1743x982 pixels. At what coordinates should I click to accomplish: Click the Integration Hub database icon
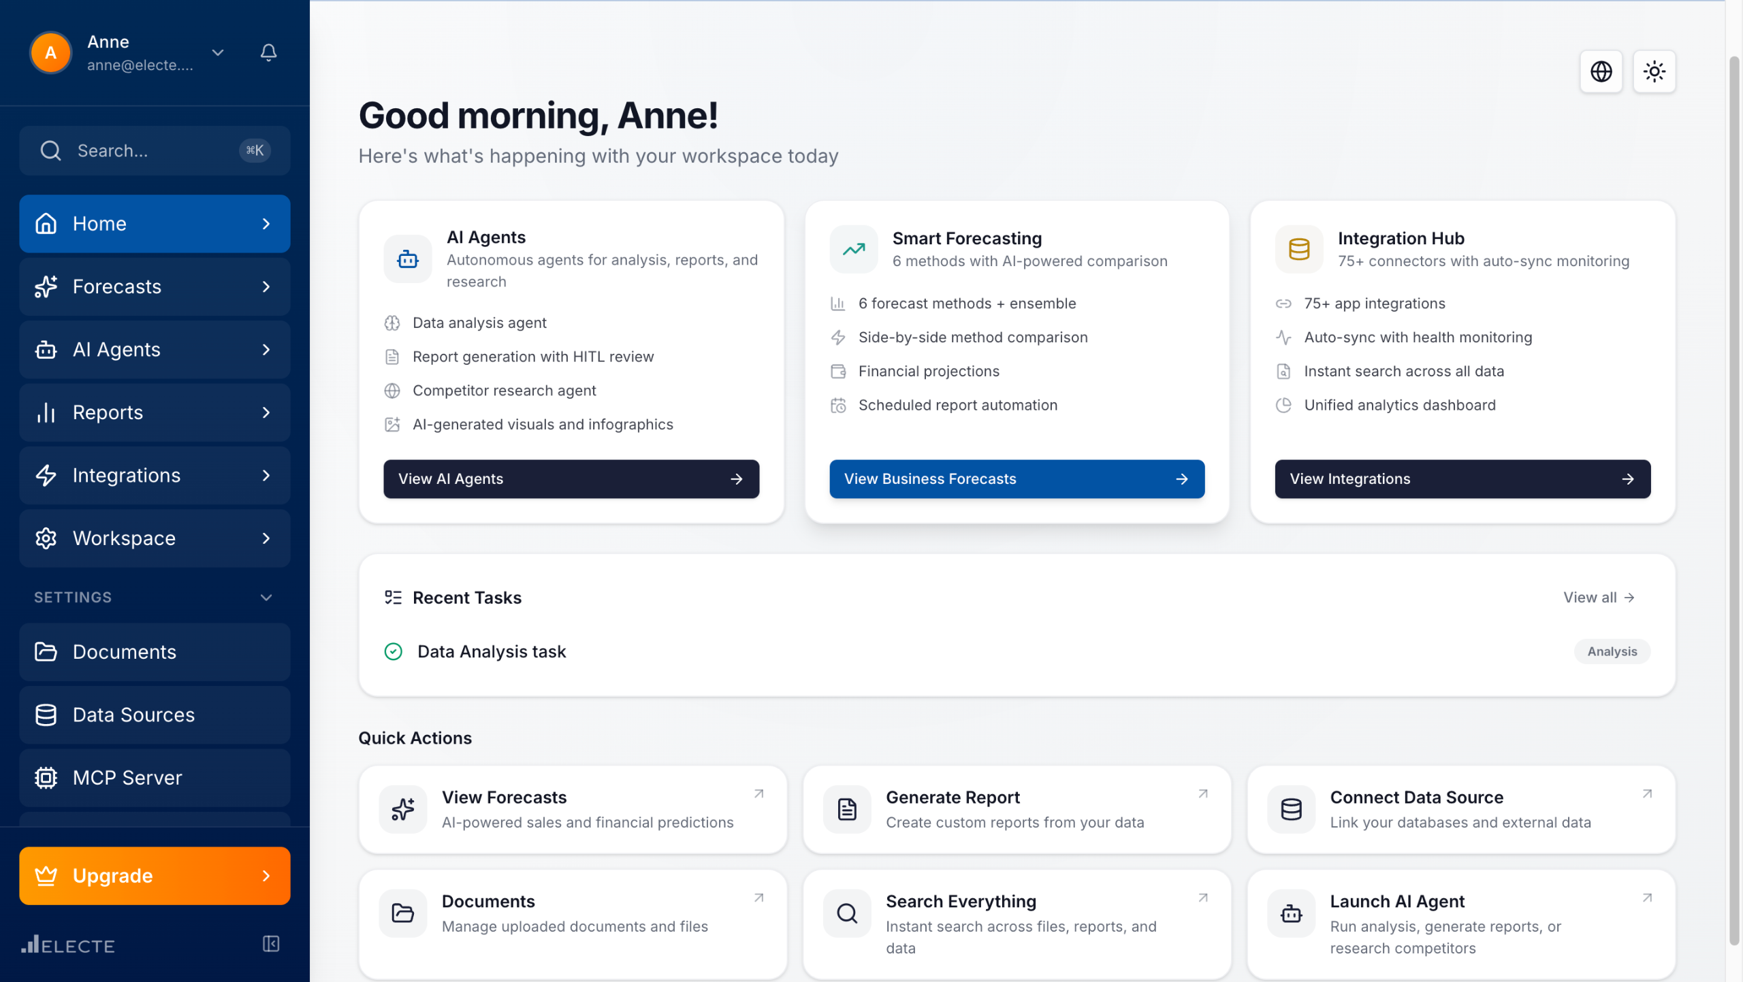(1298, 250)
